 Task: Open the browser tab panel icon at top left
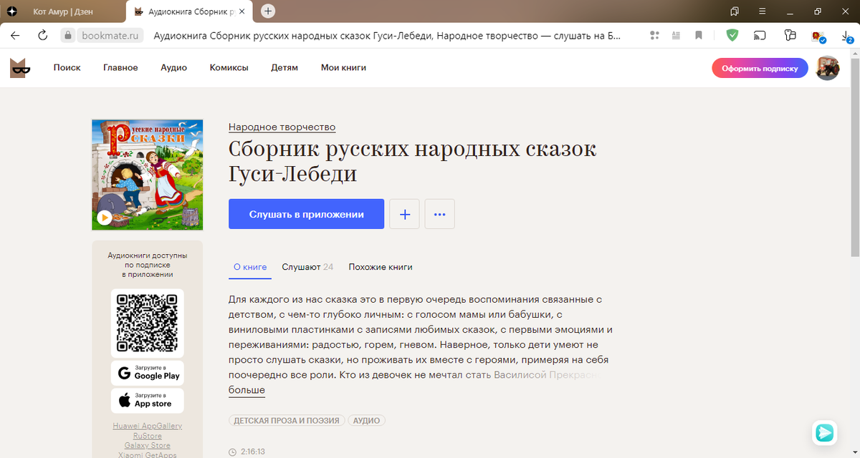[x=12, y=11]
